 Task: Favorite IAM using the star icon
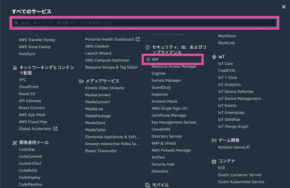point(148,60)
